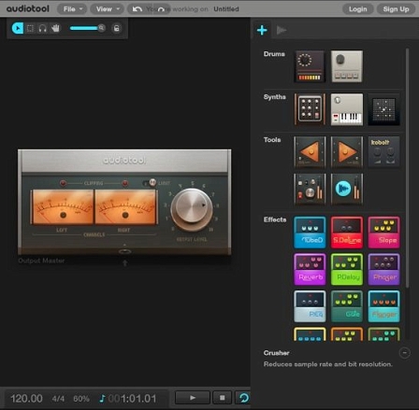Add the TubeD effect pedal
Screen dimensions: 419x410
tap(310, 233)
